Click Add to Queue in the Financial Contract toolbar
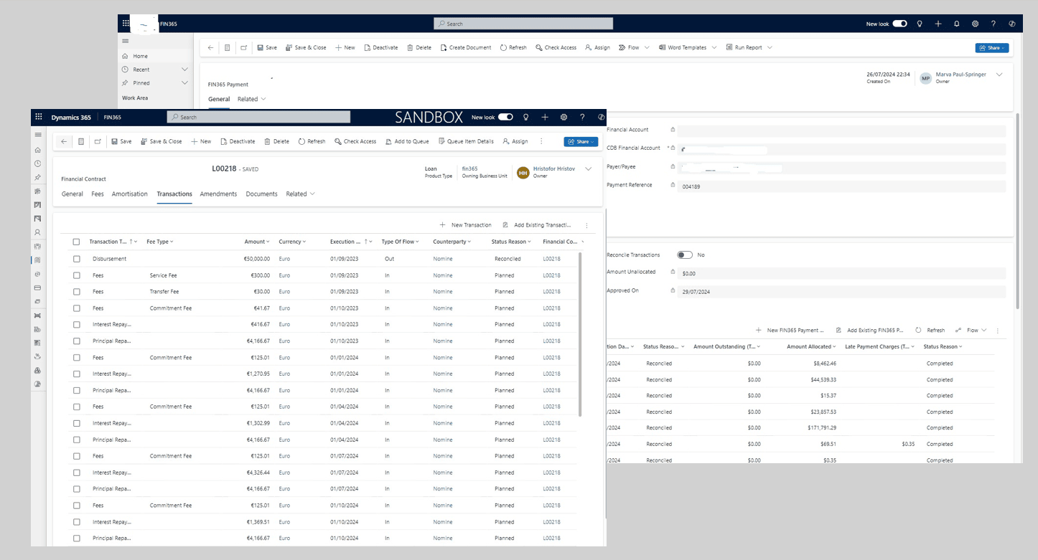The width and height of the screenshot is (1038, 560). tap(407, 141)
